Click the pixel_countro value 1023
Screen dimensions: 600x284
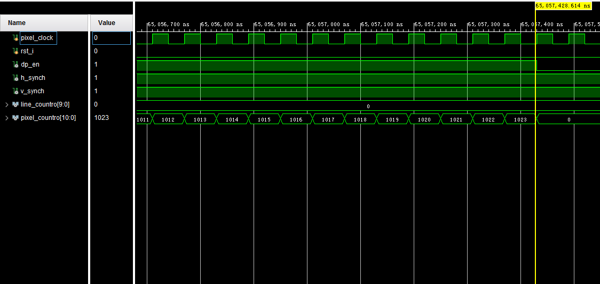tap(101, 118)
